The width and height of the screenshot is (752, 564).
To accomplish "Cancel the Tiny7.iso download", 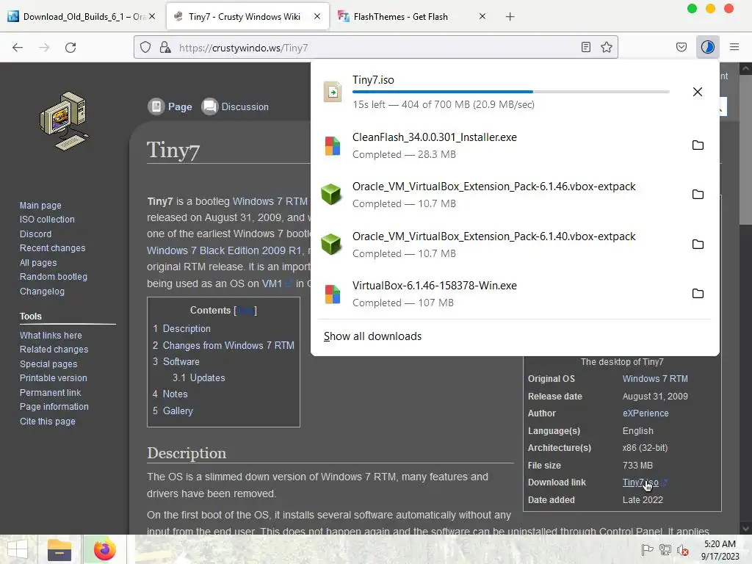I will [x=698, y=92].
